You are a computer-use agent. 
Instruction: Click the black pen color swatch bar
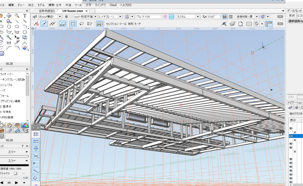click(14, 165)
